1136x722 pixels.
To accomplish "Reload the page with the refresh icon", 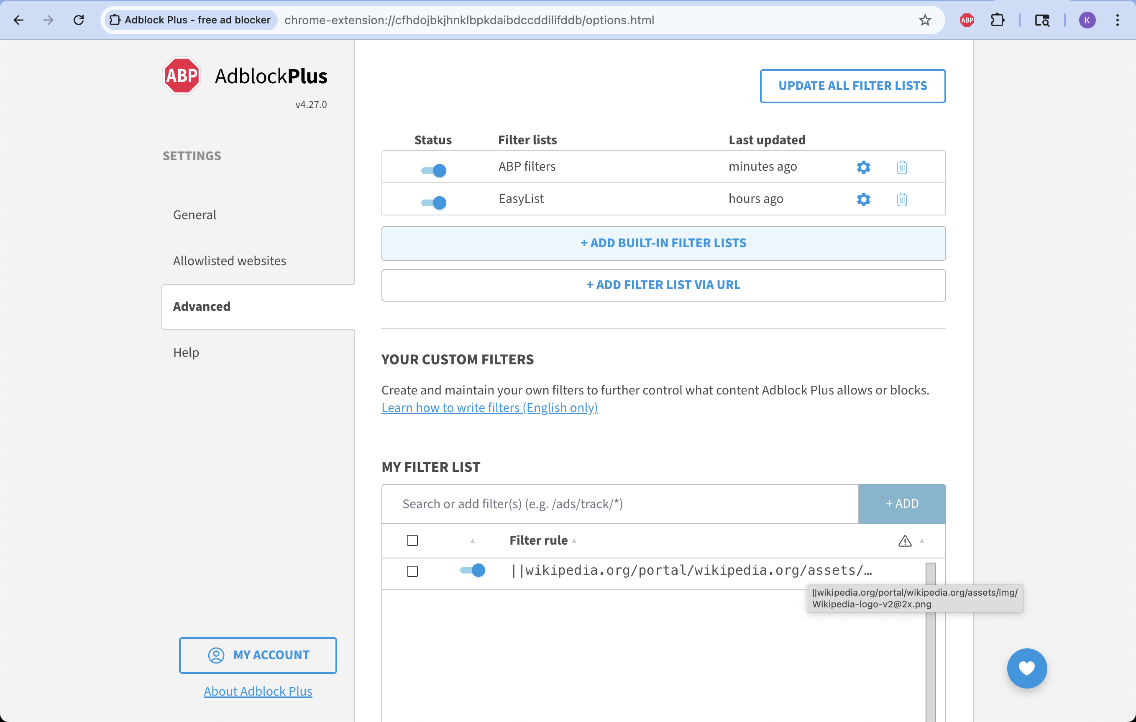I will click(x=79, y=20).
